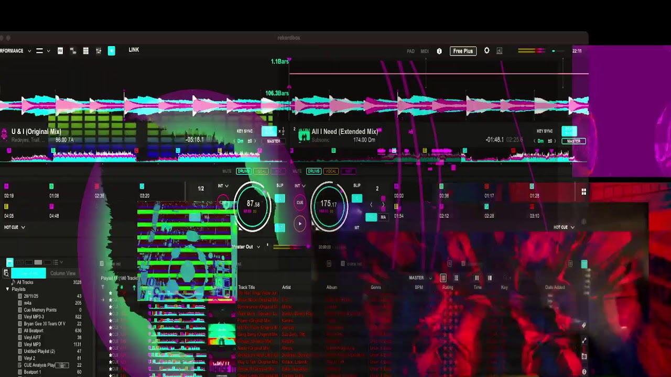Click the first column layout icon left of Time

click(477, 278)
